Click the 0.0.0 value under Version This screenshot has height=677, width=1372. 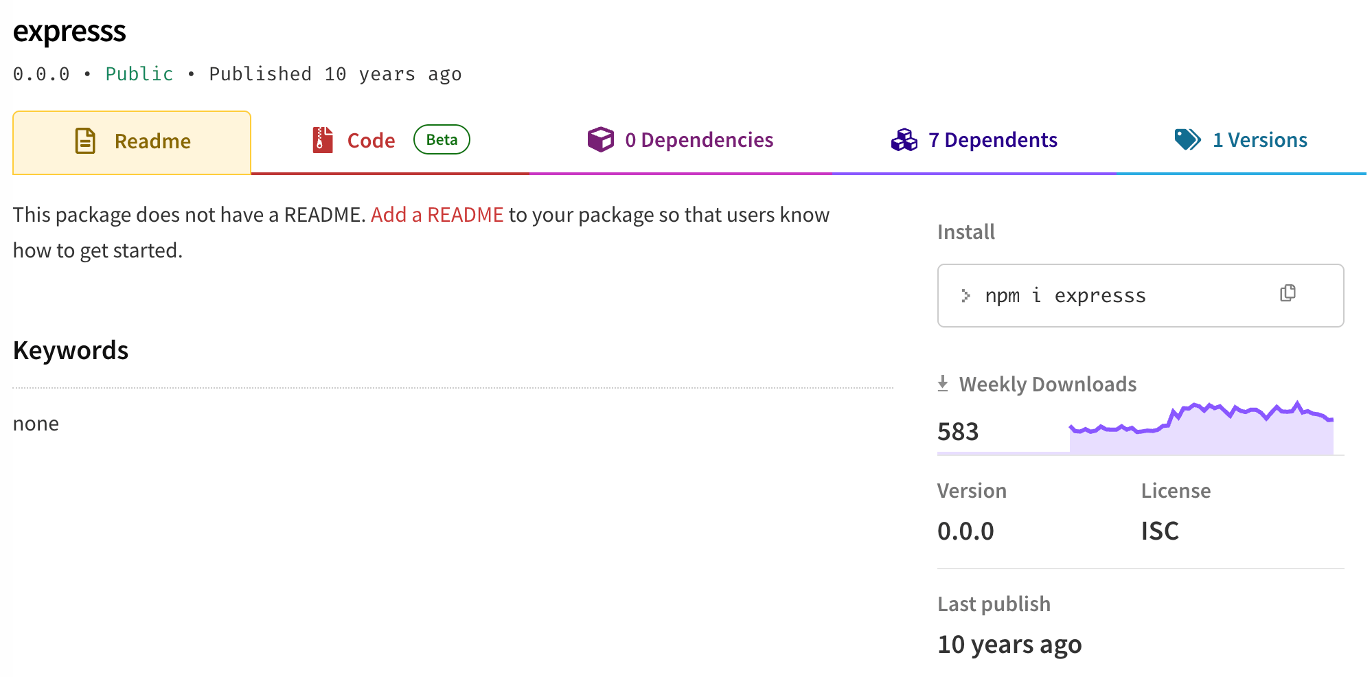coord(965,531)
